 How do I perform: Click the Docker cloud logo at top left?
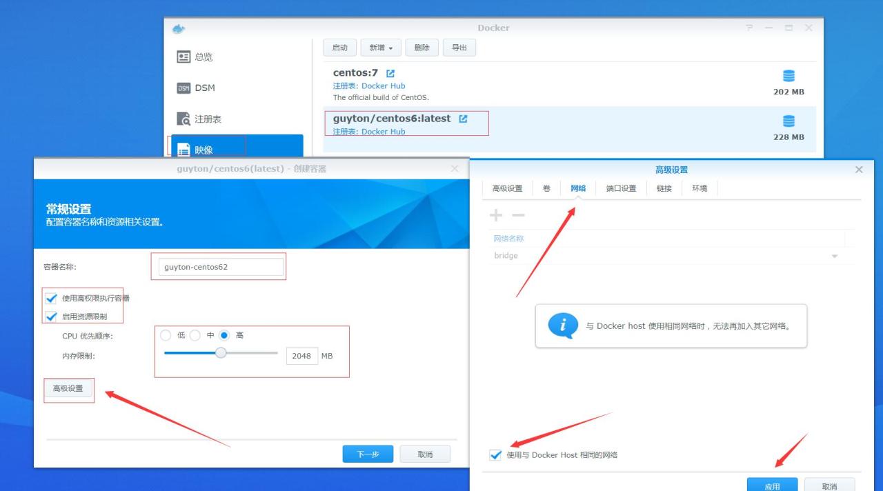click(x=177, y=28)
